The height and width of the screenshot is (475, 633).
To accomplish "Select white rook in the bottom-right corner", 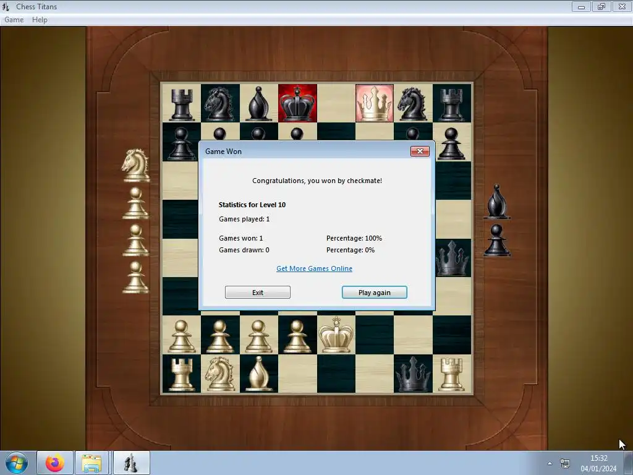I will tap(451, 374).
